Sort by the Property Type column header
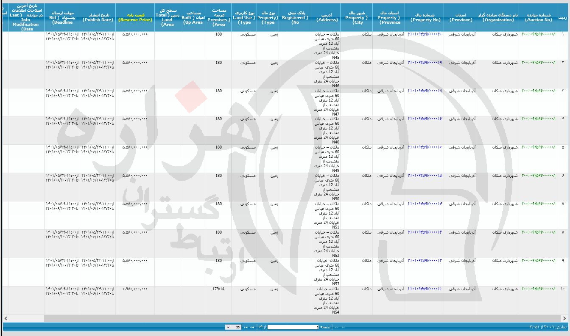The image size is (570, 336). click(268, 17)
